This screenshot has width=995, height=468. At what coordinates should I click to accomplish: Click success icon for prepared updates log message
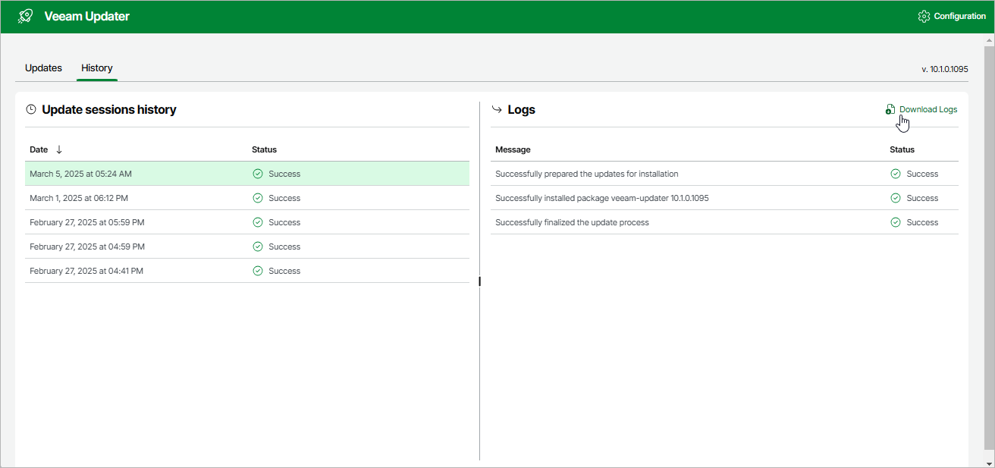coord(896,174)
